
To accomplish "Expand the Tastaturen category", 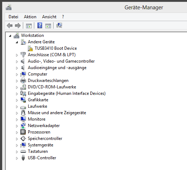I will click(x=17, y=152).
